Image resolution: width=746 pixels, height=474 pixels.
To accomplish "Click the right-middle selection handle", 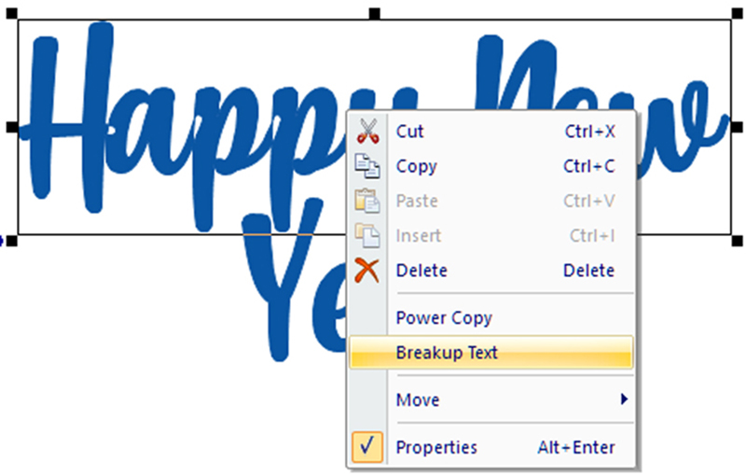I will (x=735, y=127).
